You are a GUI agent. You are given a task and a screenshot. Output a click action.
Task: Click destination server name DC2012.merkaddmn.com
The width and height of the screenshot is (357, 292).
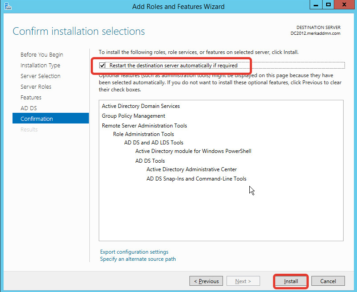tap(315, 33)
